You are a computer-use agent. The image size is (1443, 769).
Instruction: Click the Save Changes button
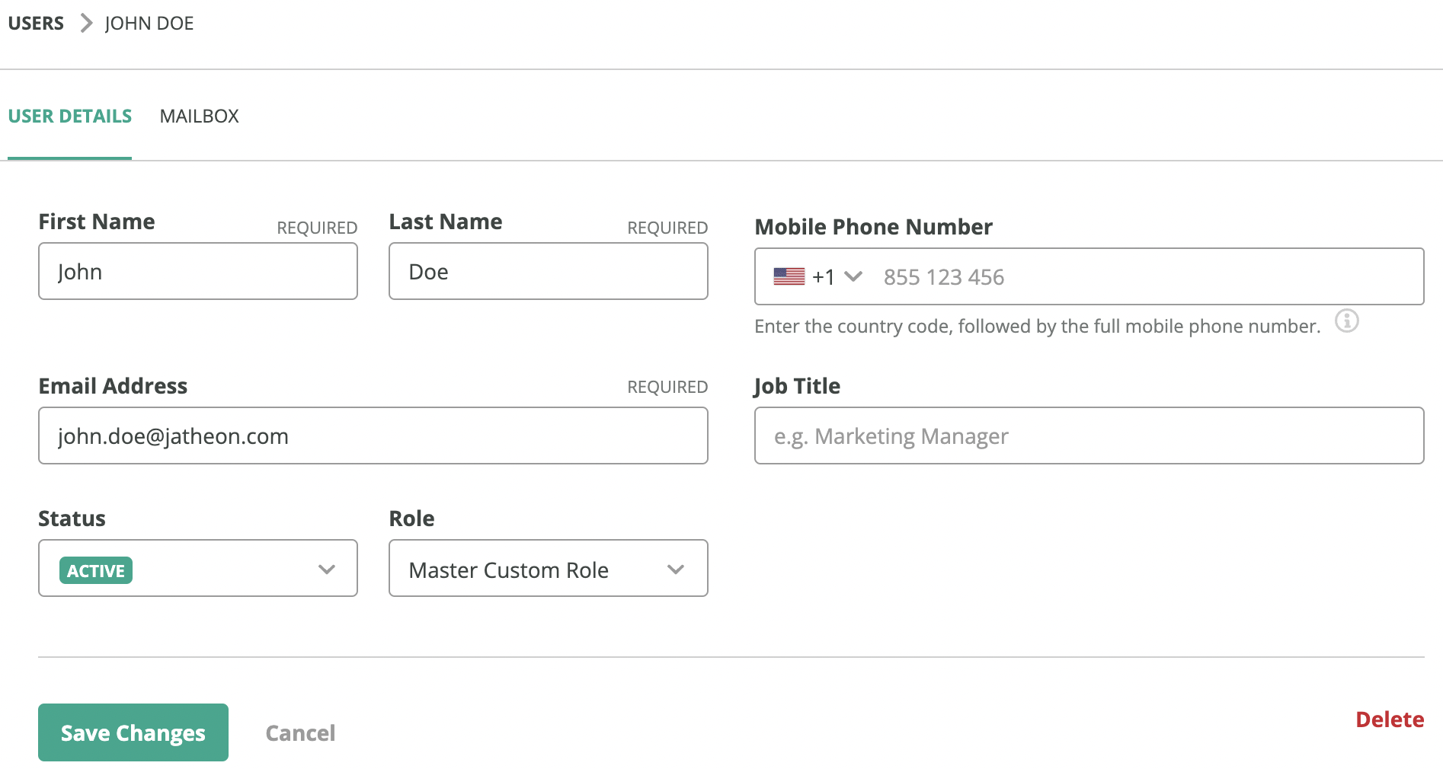[x=133, y=732]
